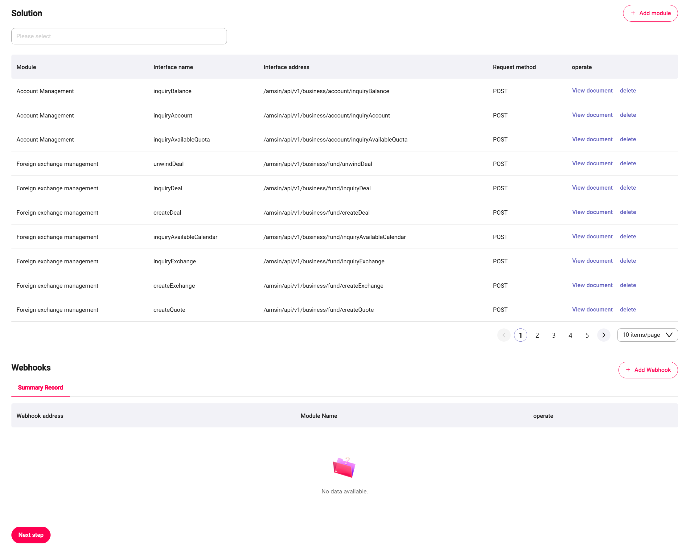Screen dimensions: 690x552
Task: View document for unwindDeal interface
Action: [592, 163]
